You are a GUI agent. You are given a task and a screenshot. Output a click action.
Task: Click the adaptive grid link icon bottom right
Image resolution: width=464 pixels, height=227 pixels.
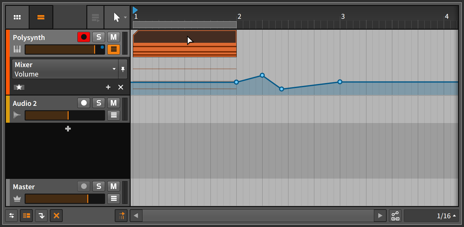pyautogui.click(x=395, y=215)
